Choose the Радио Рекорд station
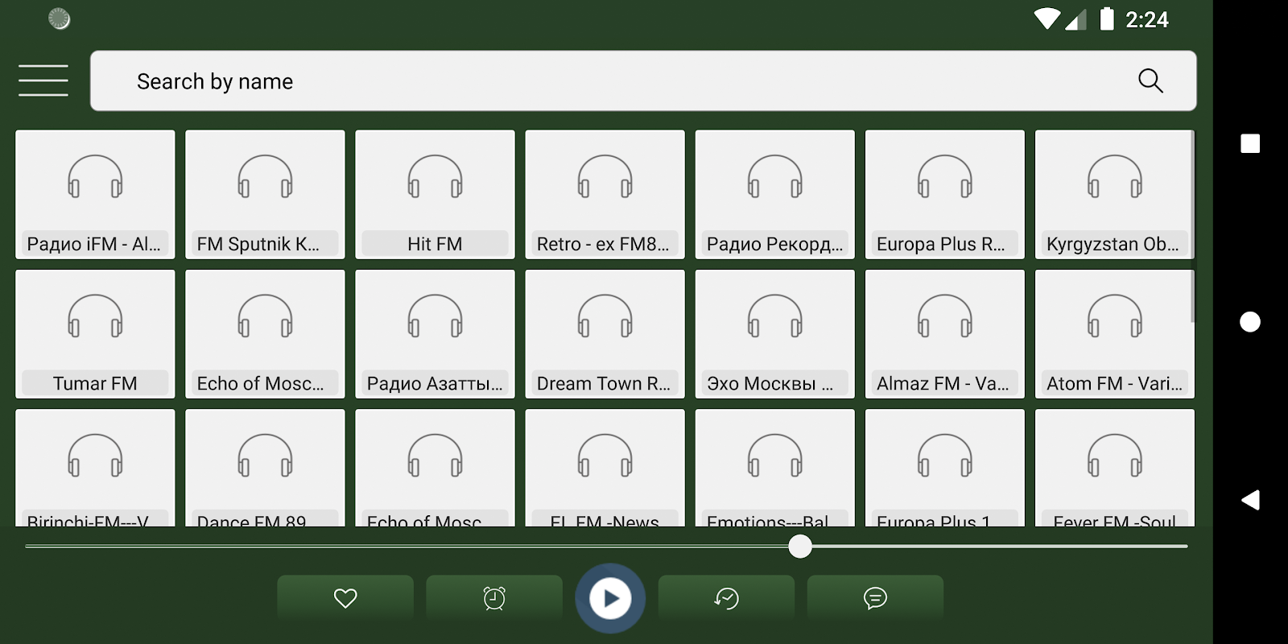 (x=774, y=195)
